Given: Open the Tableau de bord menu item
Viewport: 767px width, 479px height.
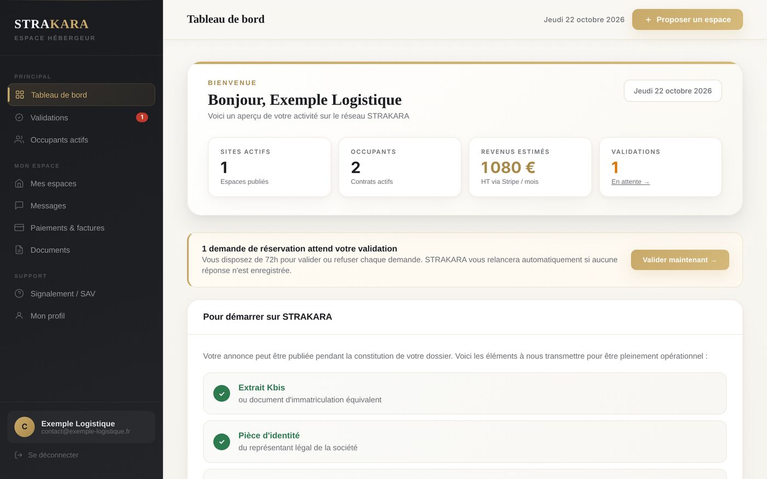Looking at the screenshot, I should tap(81, 95).
